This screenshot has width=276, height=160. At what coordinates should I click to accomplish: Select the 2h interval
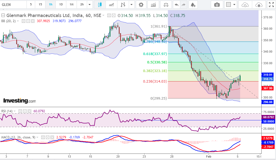[82, 5]
